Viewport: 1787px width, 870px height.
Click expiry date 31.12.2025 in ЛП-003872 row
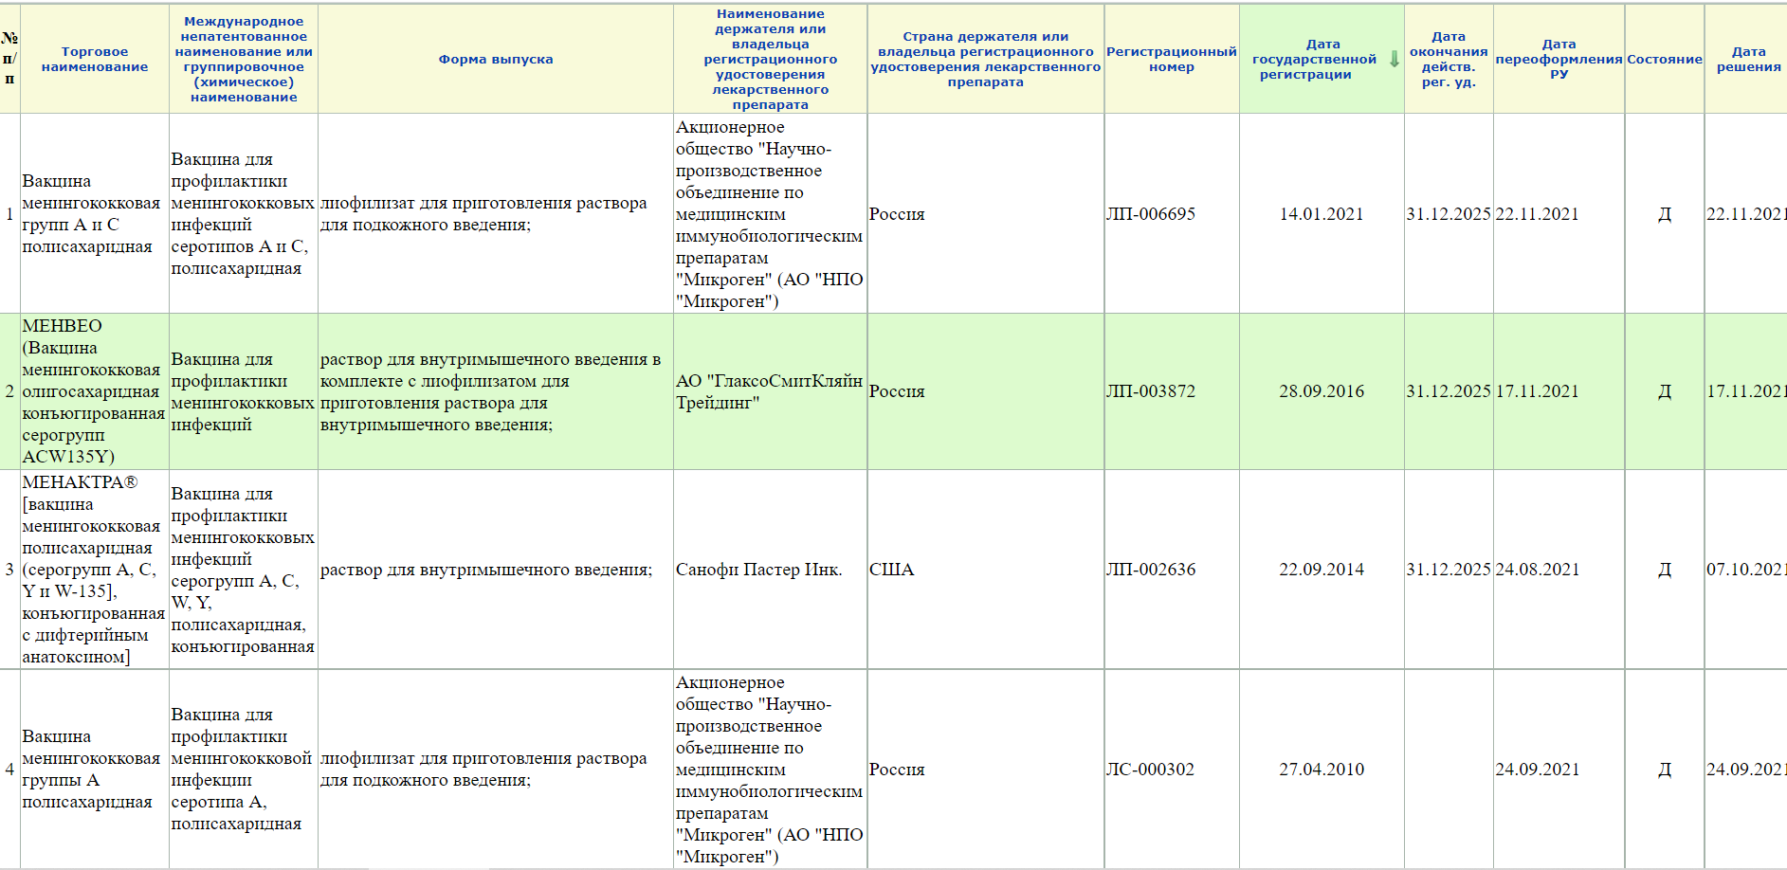pyautogui.click(x=1449, y=391)
